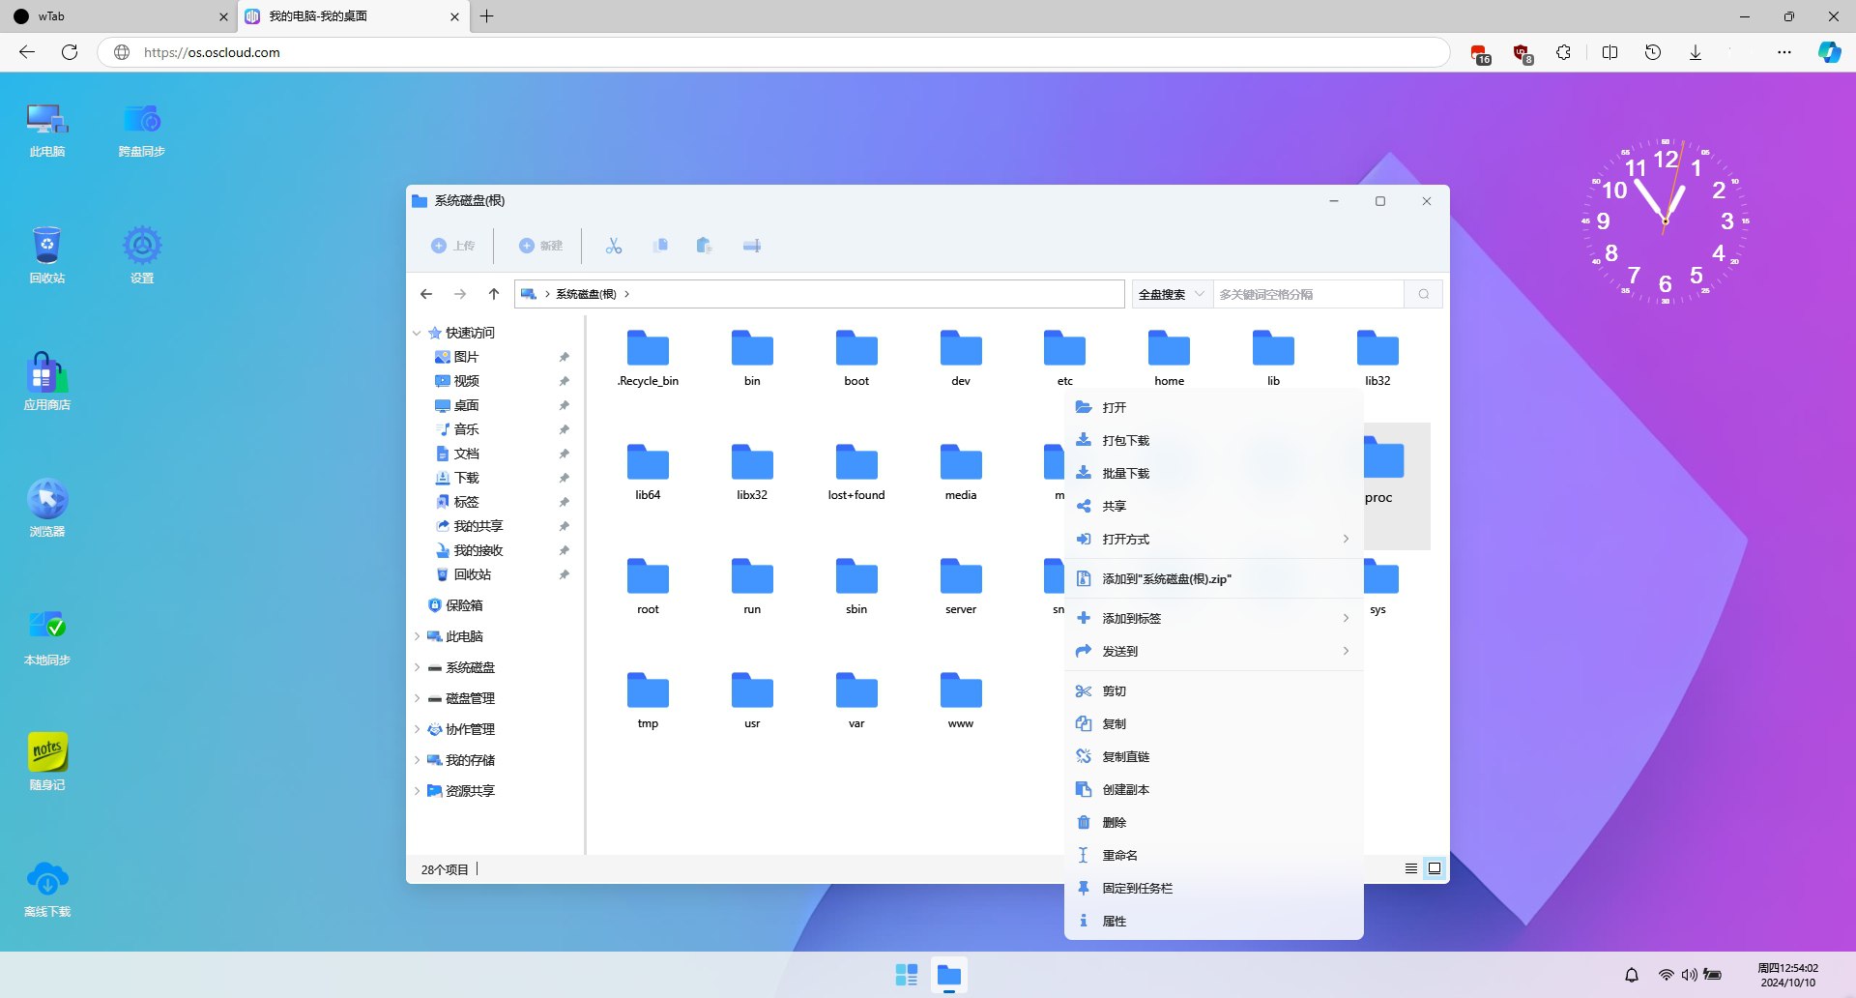Open the 添加到标签 submenu
The width and height of the screenshot is (1856, 998).
point(1213,618)
